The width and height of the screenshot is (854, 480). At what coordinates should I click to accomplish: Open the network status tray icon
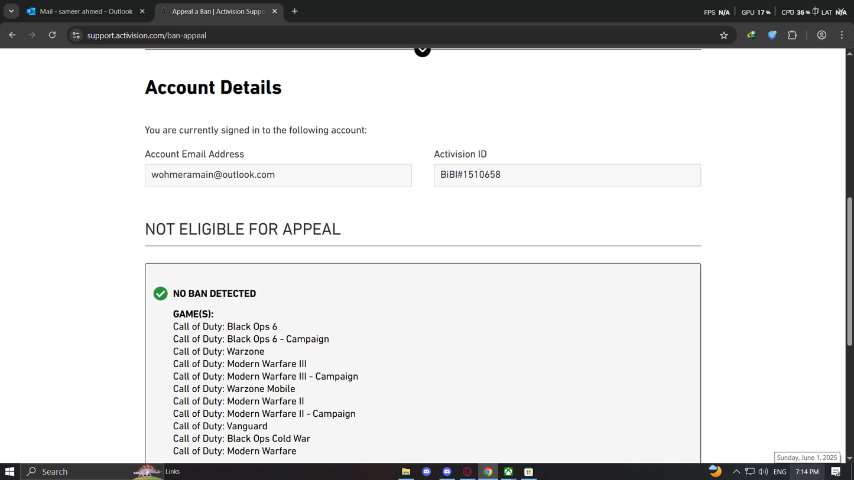click(749, 472)
